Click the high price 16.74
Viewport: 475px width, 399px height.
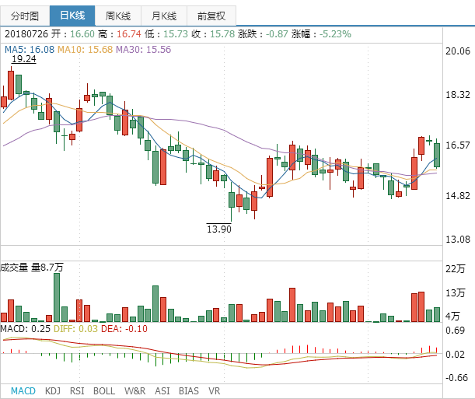coord(129,33)
